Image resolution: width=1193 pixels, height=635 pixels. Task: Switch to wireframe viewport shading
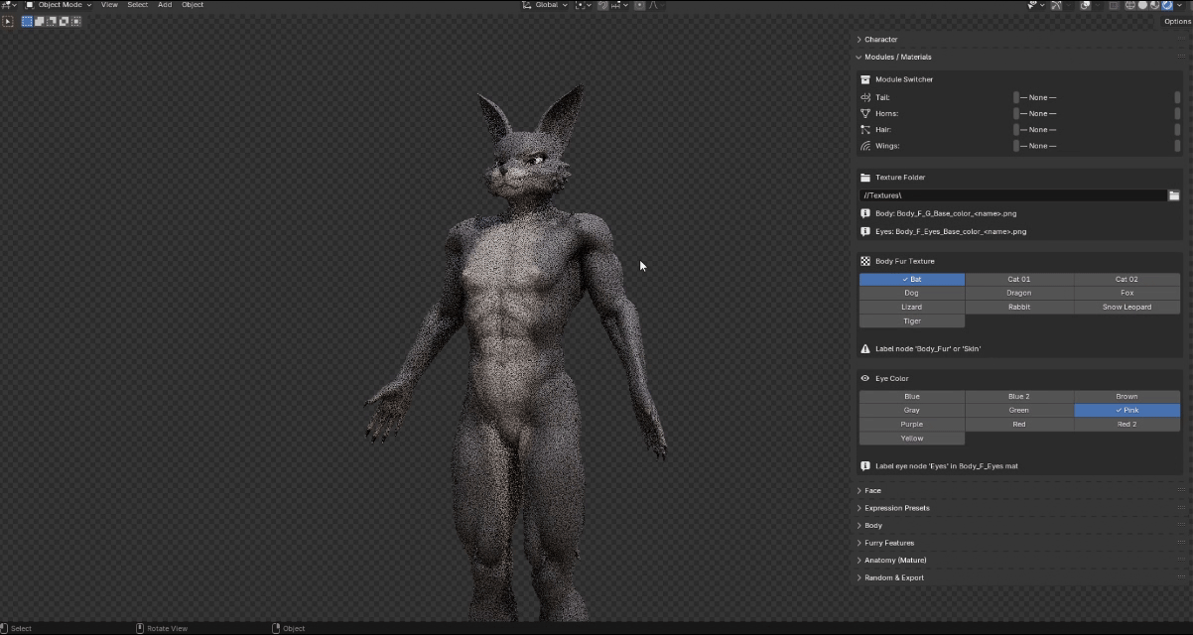point(1130,5)
